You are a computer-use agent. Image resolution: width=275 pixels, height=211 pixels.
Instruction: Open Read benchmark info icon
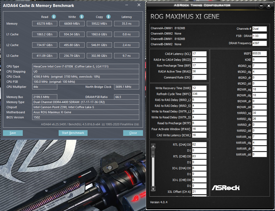[54, 17]
